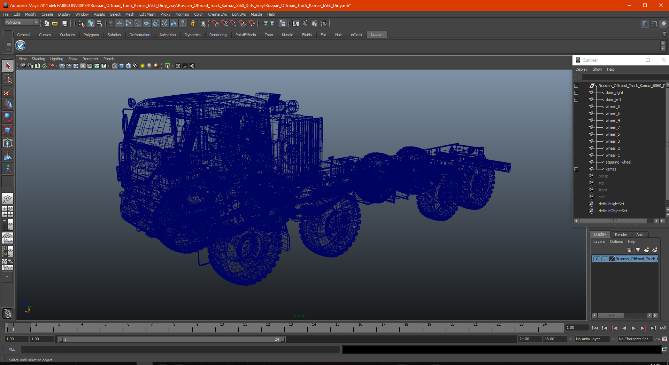The height and width of the screenshot is (365, 669).
Task: Toggle viewport grid display
Action: pos(62,66)
